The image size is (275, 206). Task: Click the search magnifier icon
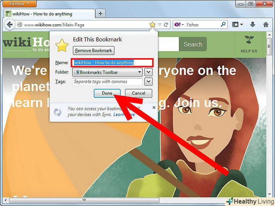[x=223, y=25]
